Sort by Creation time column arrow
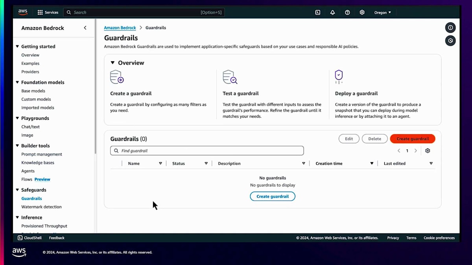 [x=372, y=163]
